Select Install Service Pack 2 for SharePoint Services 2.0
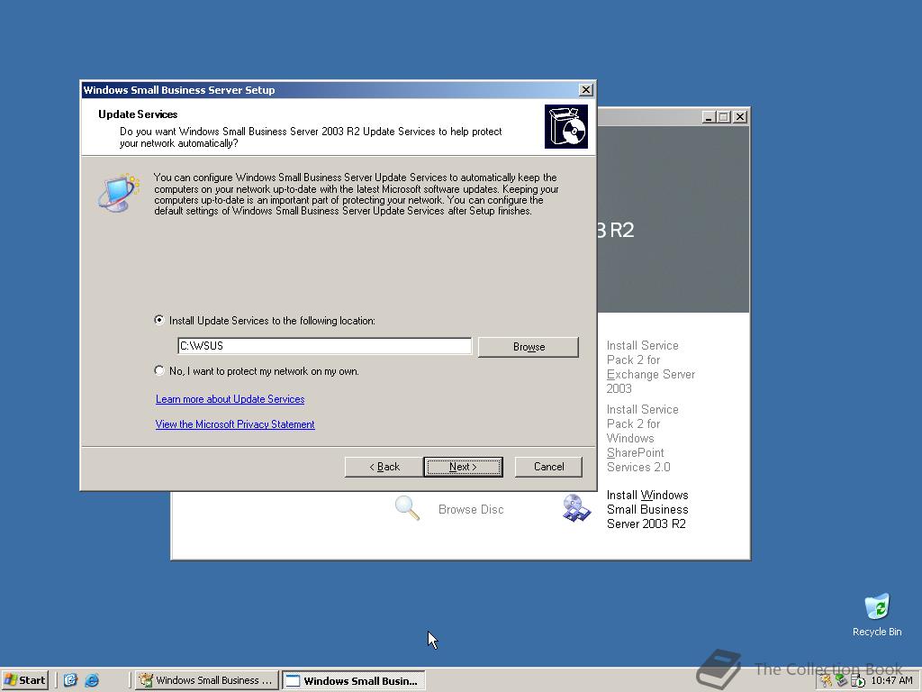 [x=642, y=439]
